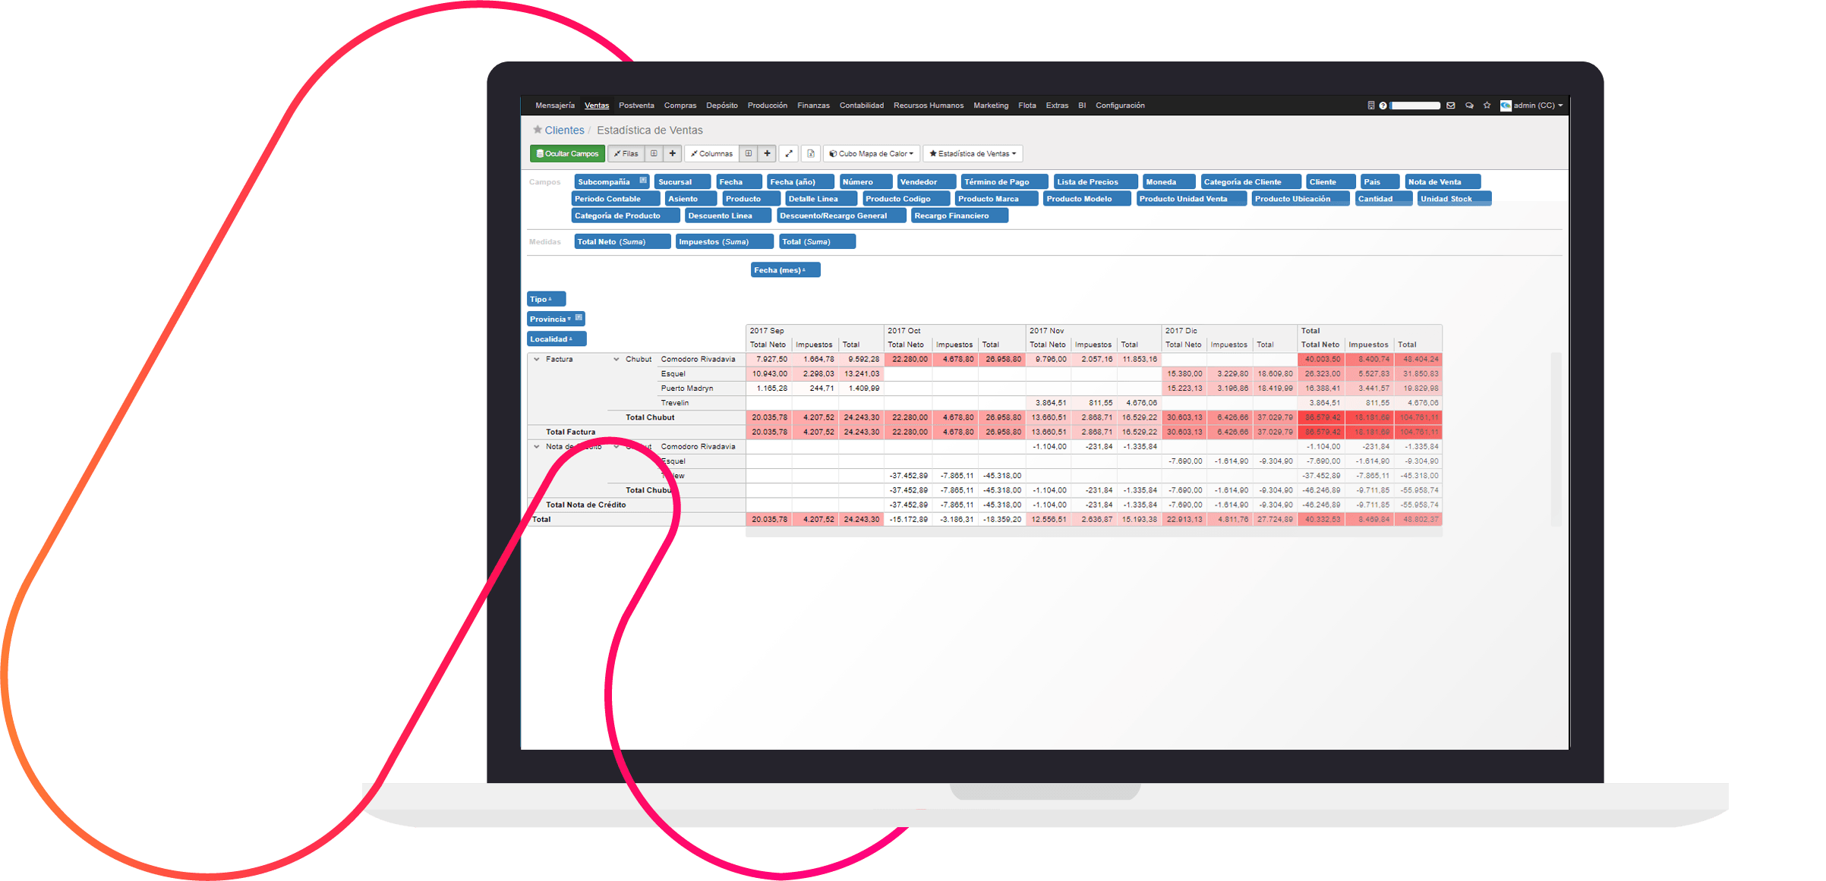1826x881 pixels.
Task: Open the Configuración menu
Action: coord(1120,105)
